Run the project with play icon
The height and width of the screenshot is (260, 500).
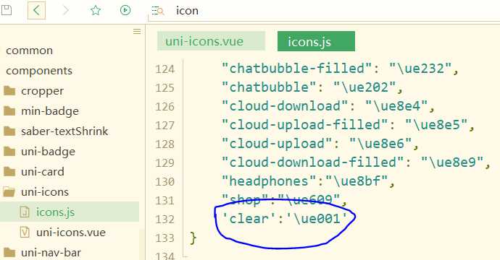(125, 10)
